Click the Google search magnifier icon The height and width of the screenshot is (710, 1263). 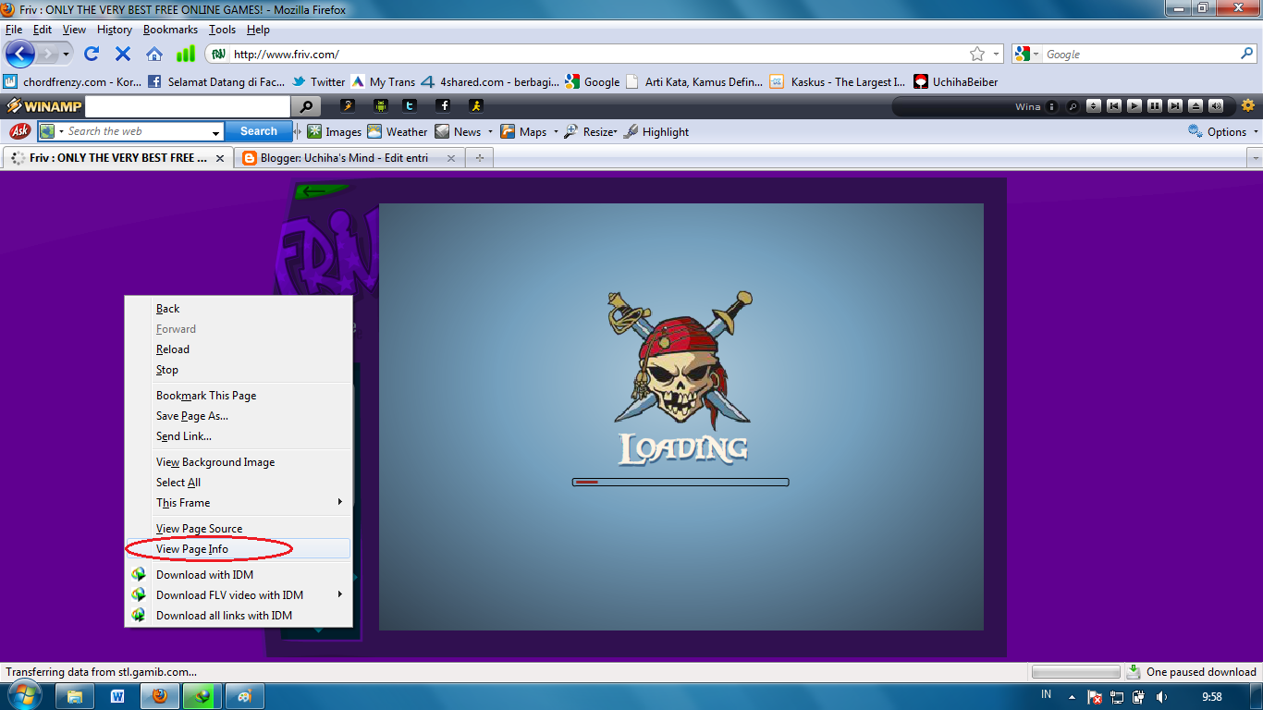(x=1246, y=54)
